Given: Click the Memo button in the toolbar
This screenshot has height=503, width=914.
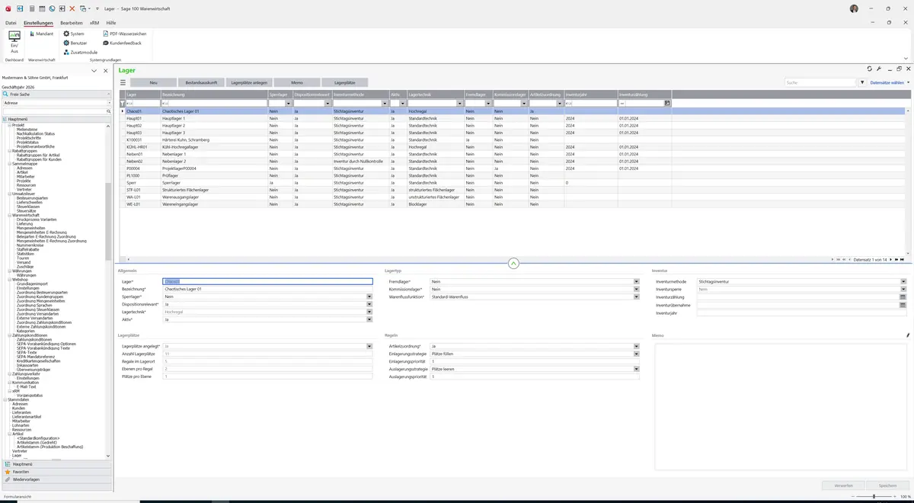Looking at the screenshot, I should [297, 82].
